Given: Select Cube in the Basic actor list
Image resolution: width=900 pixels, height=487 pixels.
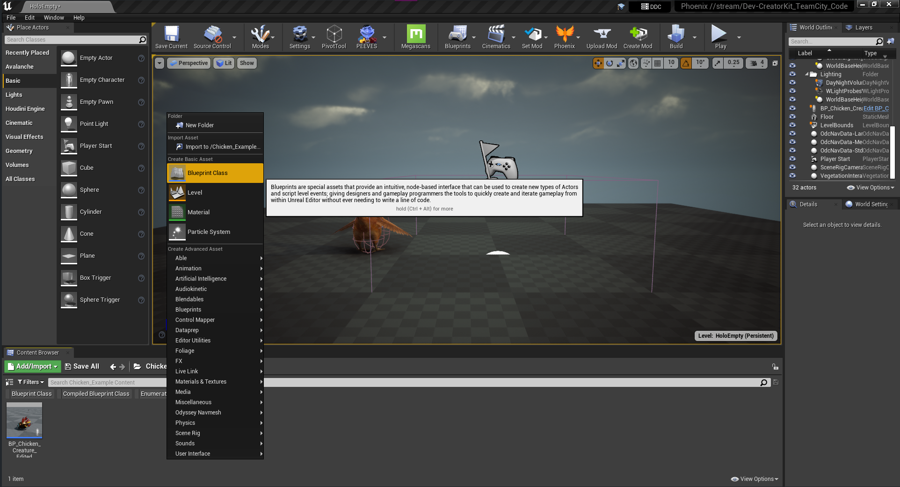Looking at the screenshot, I should pos(103,168).
